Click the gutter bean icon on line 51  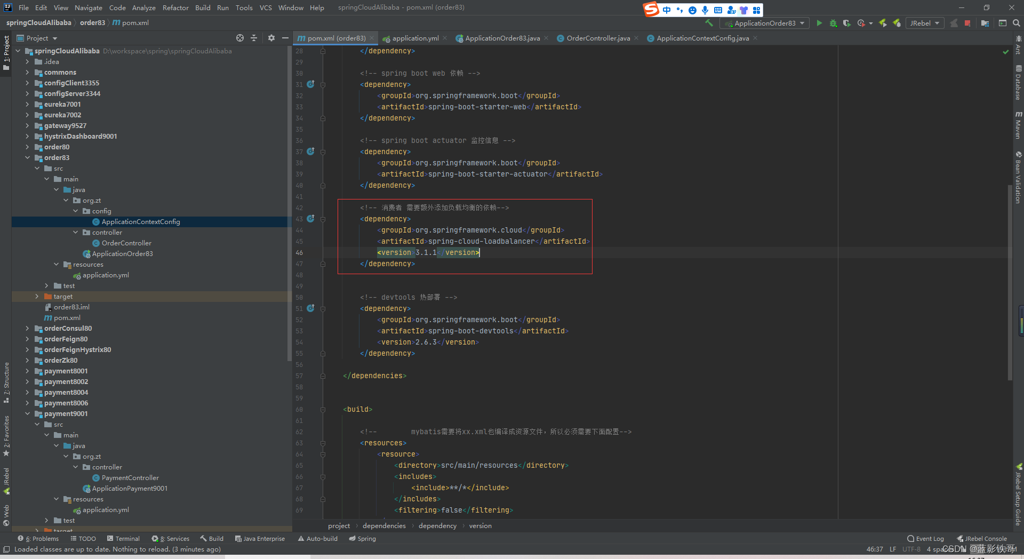point(311,308)
